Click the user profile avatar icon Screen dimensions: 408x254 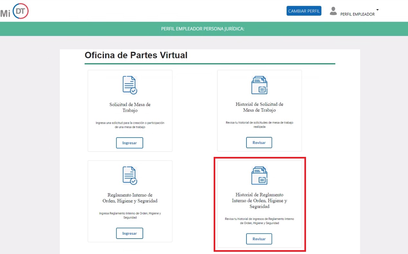pos(333,11)
